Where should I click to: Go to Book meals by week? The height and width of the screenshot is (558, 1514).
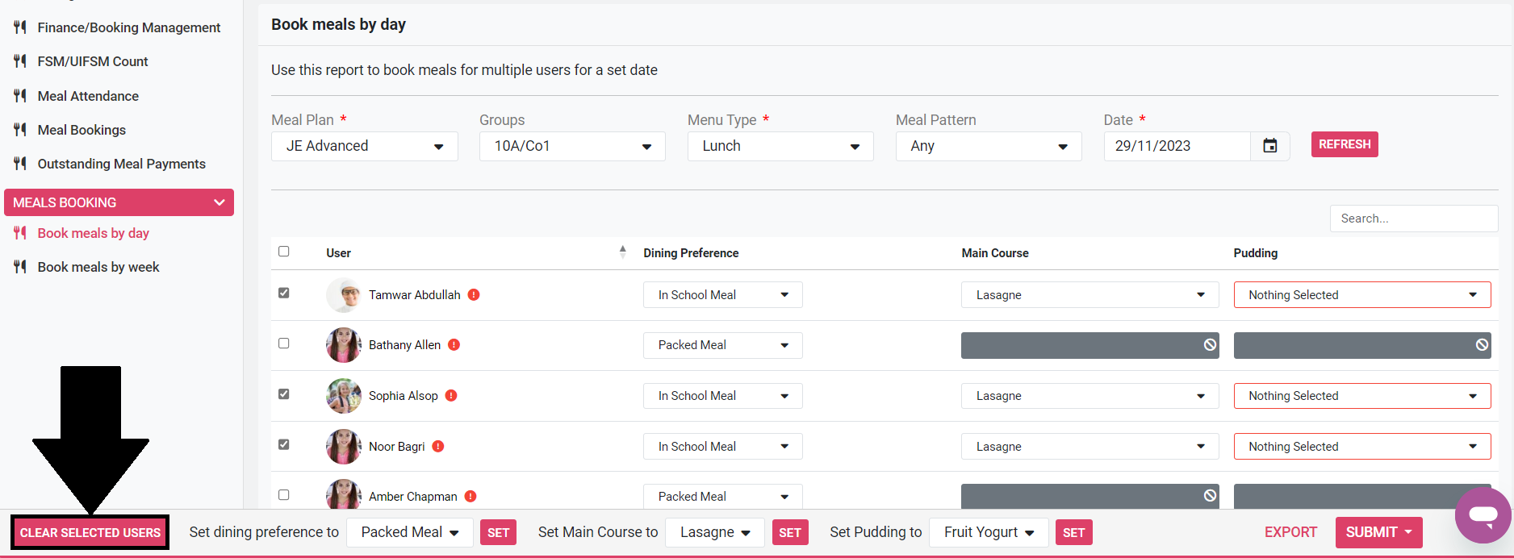coord(98,267)
